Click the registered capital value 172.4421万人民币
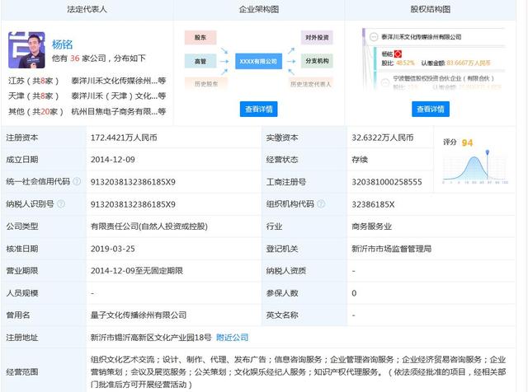This screenshot has width=528, height=392. tap(124, 138)
